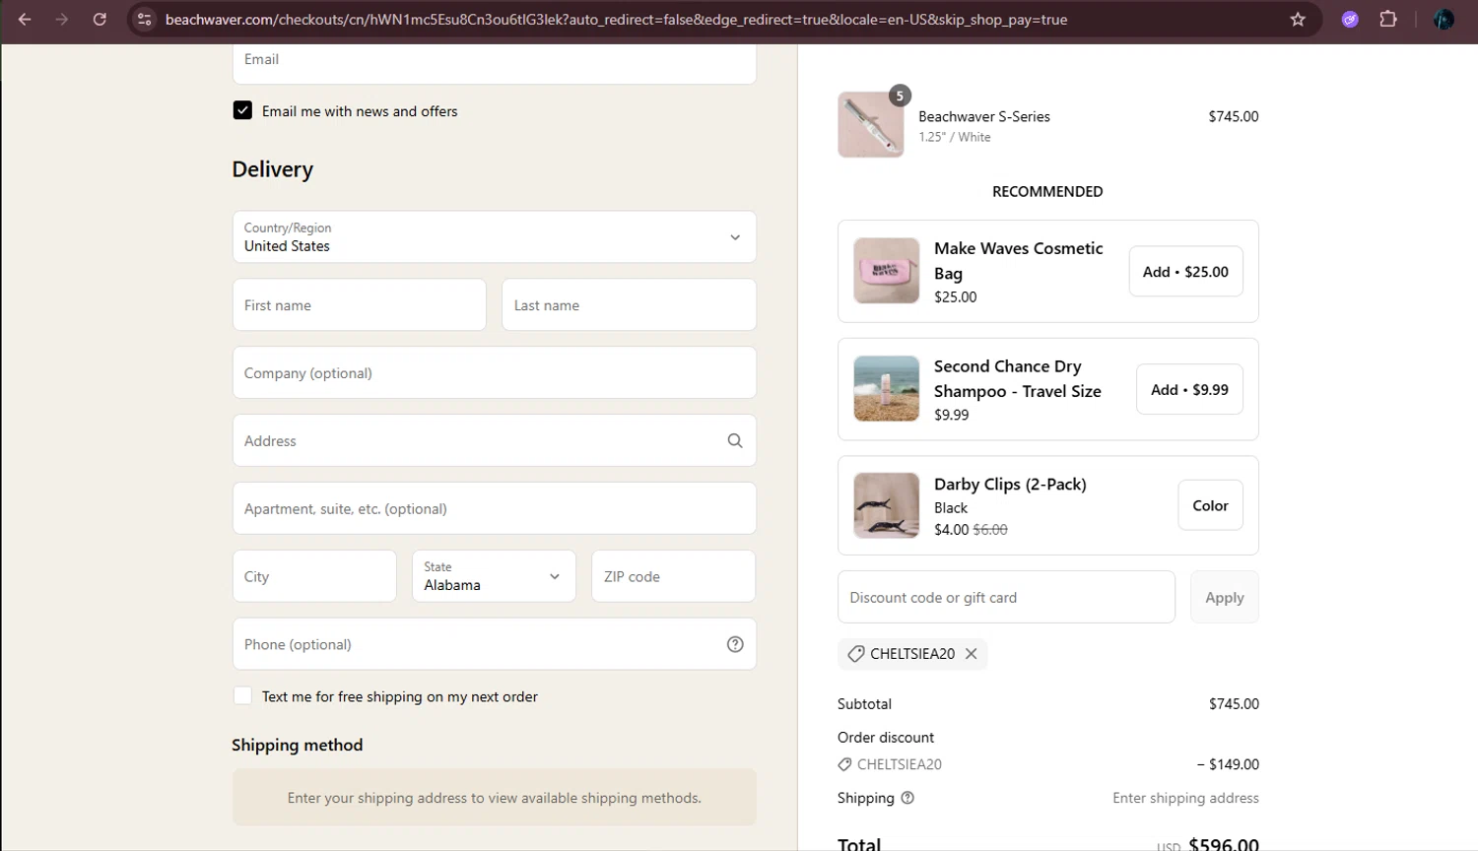Click the order discount tag icon

click(844, 764)
